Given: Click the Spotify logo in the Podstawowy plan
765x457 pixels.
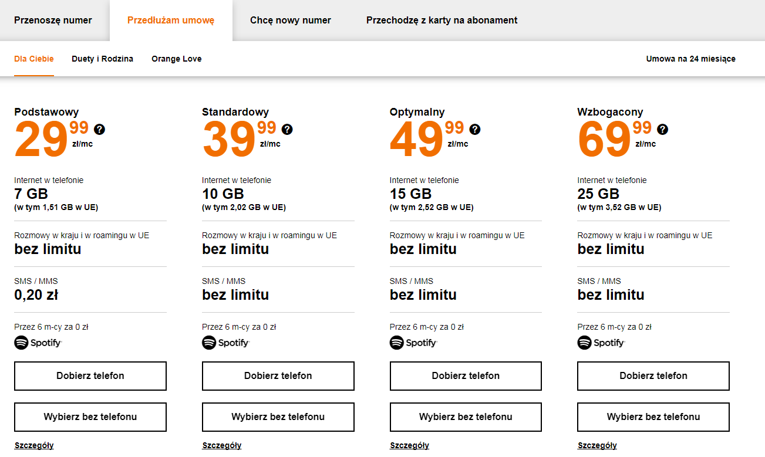Looking at the screenshot, I should click(x=38, y=343).
